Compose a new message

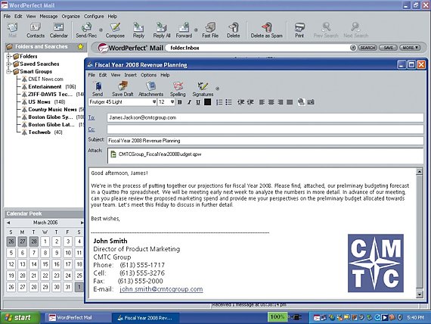tap(115, 30)
